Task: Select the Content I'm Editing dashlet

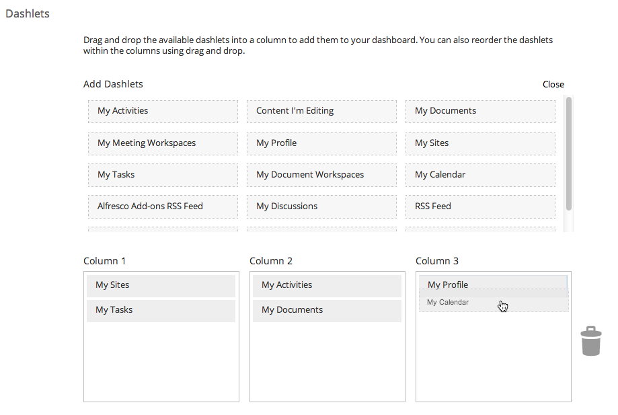Action: [321, 111]
